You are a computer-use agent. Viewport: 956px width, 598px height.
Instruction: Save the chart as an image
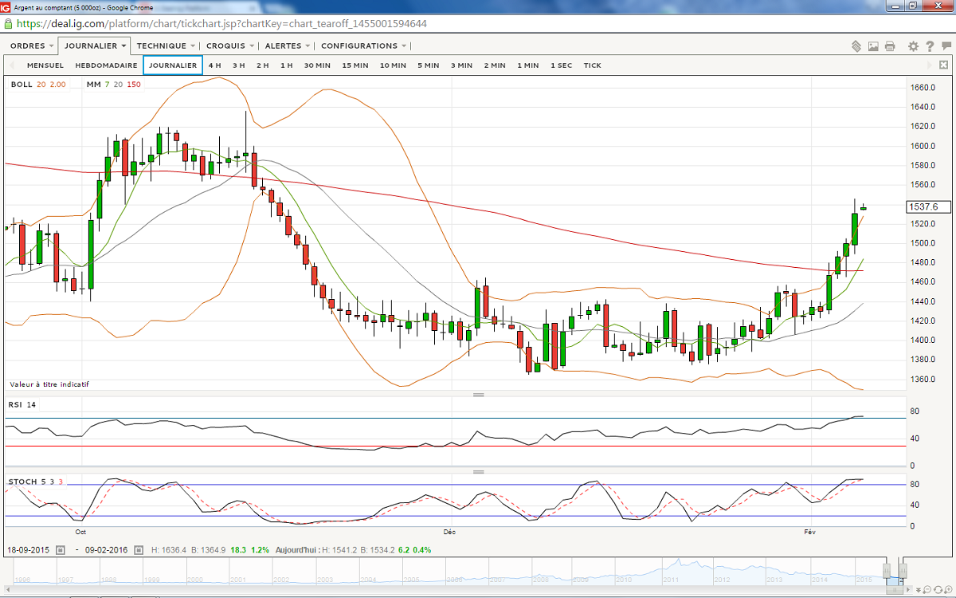tap(873, 46)
